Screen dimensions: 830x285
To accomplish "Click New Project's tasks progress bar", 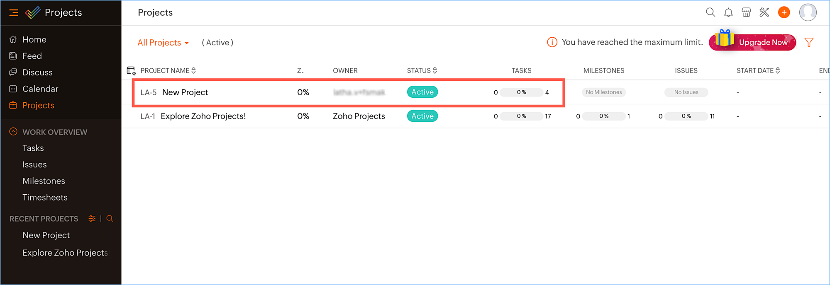I will coord(521,92).
